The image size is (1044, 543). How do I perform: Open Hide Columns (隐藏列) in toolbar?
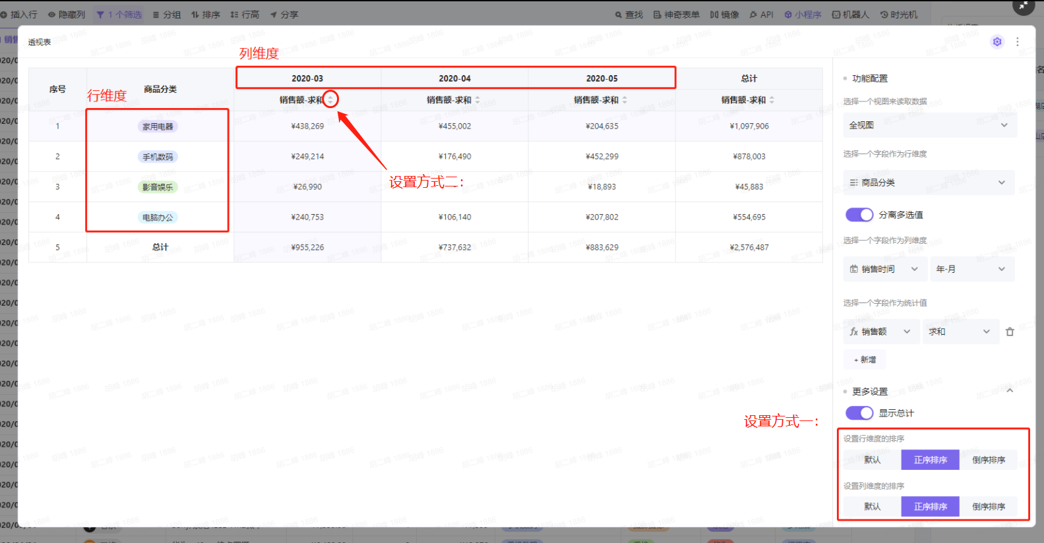tap(67, 14)
